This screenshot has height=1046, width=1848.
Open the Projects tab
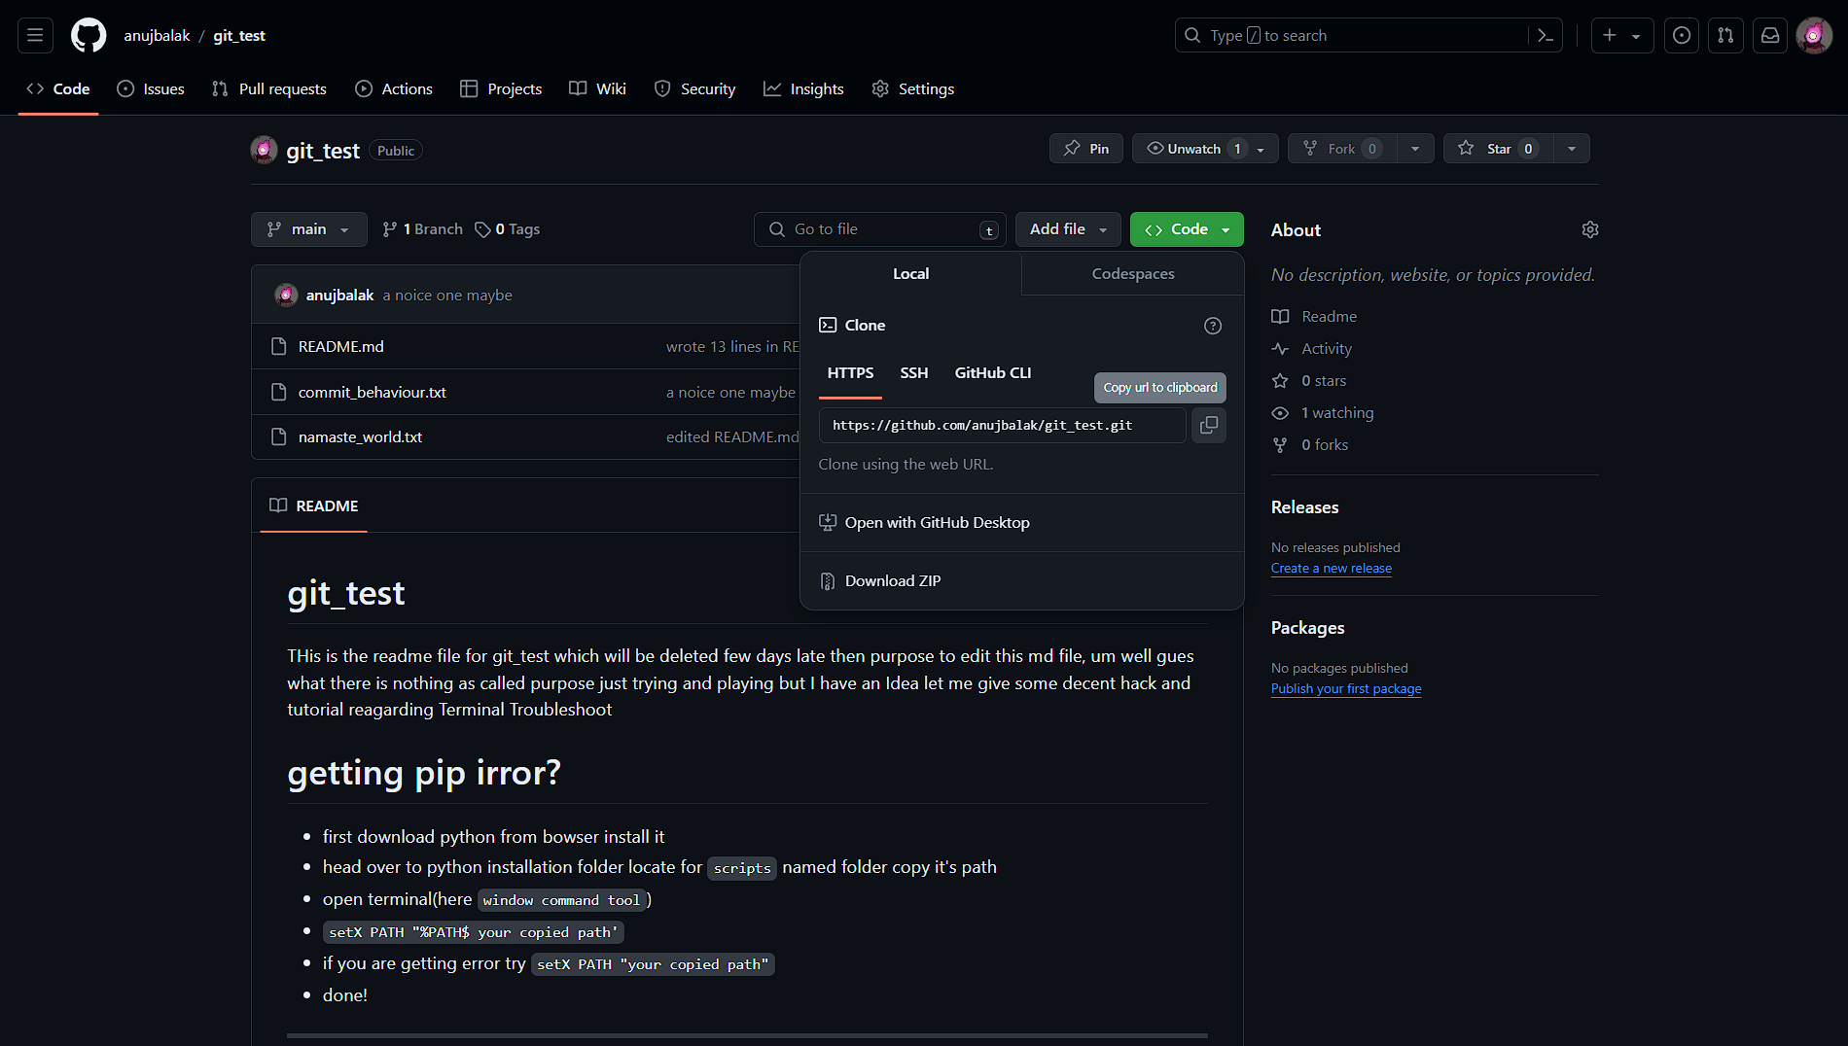click(501, 88)
